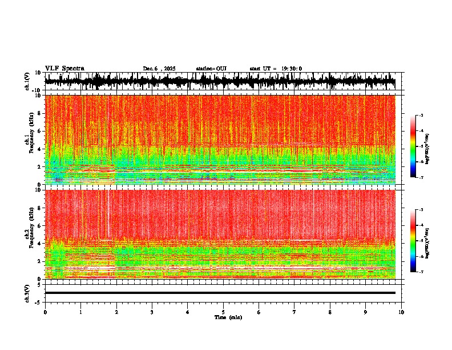The height and width of the screenshot is (350, 452).
Task: Click time axis tick label '7'
Action: pos(294,312)
